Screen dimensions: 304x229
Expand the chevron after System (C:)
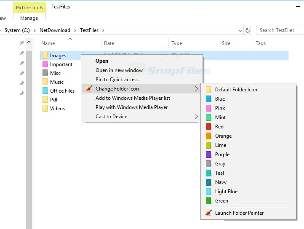tap(35, 30)
